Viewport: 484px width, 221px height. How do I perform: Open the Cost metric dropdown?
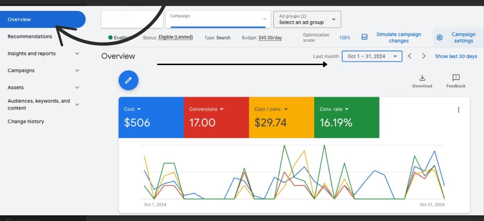(132, 109)
